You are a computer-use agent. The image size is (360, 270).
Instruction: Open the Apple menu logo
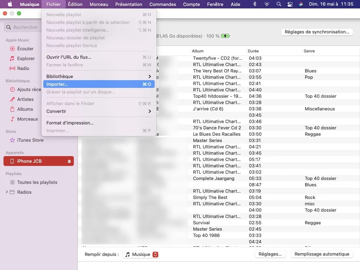coord(10,4)
